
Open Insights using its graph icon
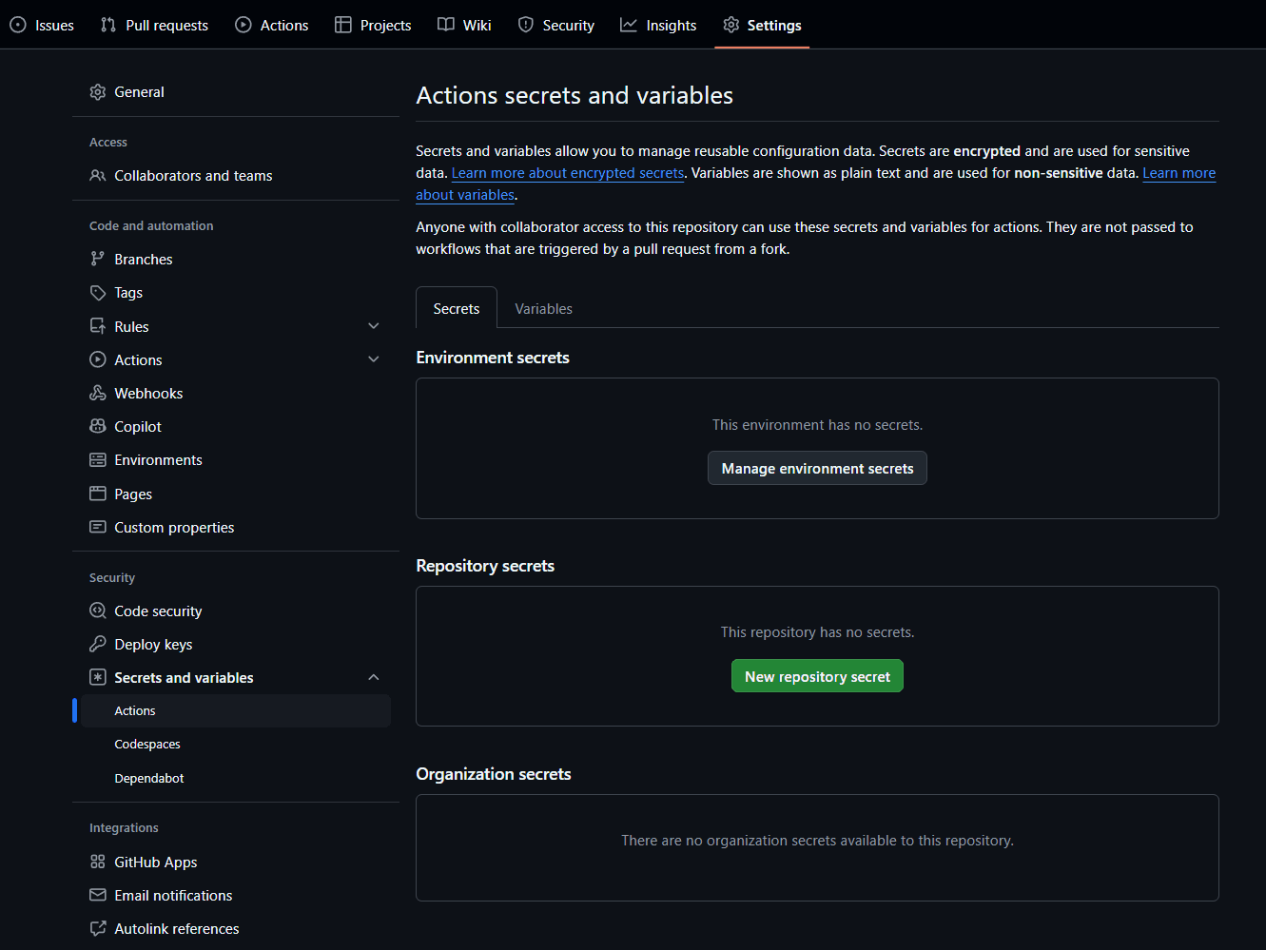tap(627, 25)
